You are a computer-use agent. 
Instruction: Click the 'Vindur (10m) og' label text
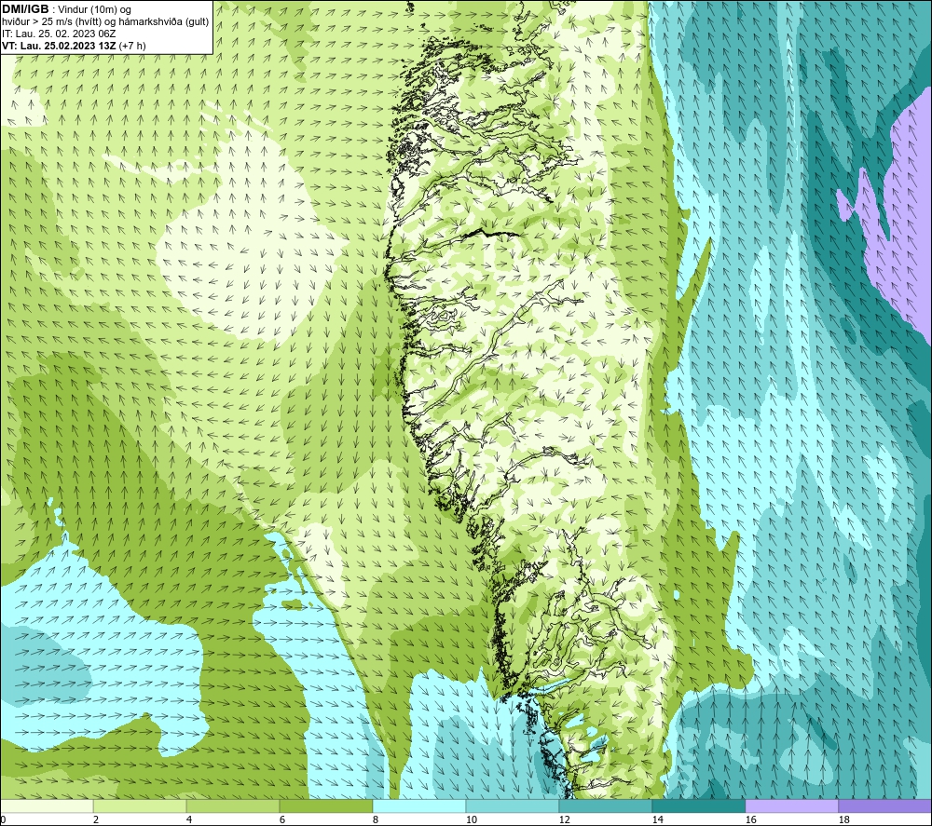[94, 10]
